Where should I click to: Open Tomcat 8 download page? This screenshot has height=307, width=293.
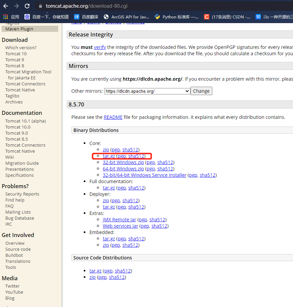tap(15, 66)
